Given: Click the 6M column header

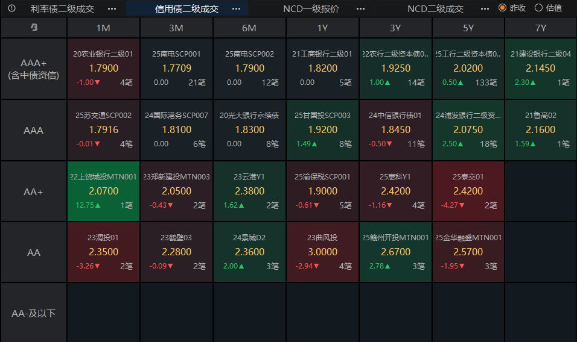Looking at the screenshot, I should click(x=249, y=28).
